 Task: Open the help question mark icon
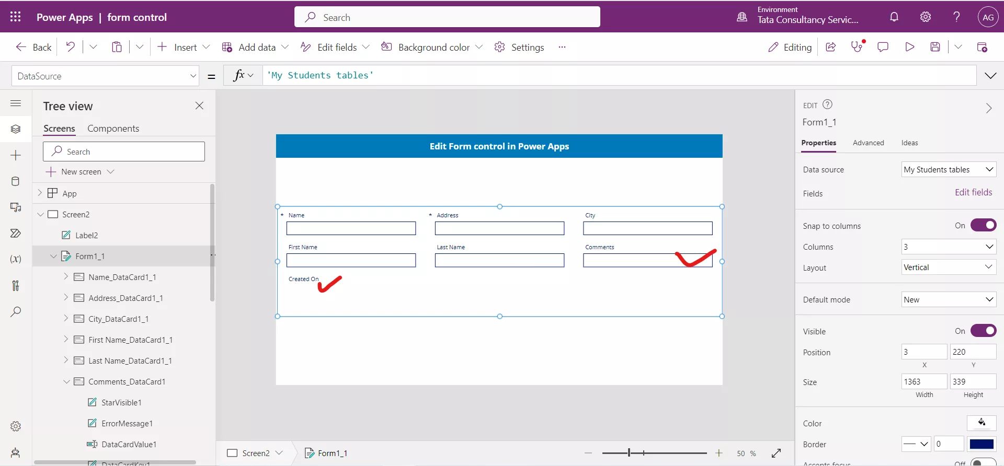956,17
